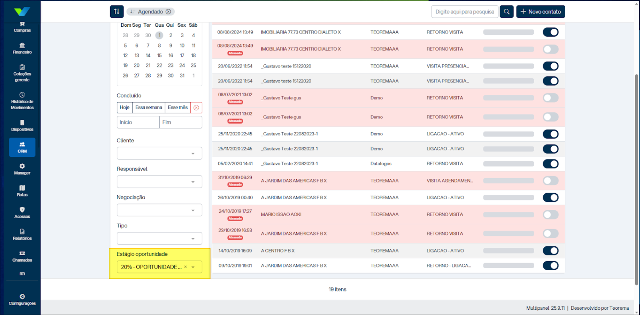Viewport: 640px width, 315px height.
Task: Click the Início date input field
Action: tap(138, 122)
